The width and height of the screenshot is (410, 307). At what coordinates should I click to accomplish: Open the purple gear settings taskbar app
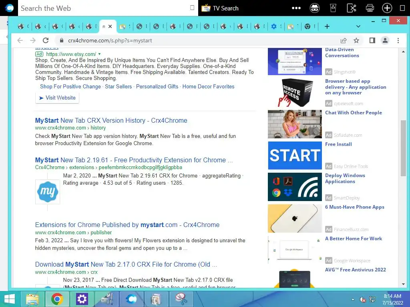(82, 299)
